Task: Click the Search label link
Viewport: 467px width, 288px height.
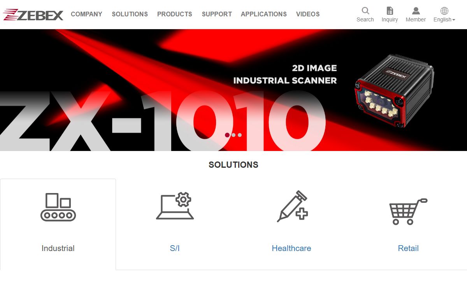Action: (365, 19)
